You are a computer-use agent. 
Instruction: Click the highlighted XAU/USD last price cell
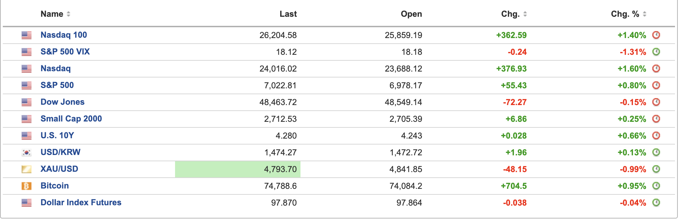pyautogui.click(x=238, y=169)
